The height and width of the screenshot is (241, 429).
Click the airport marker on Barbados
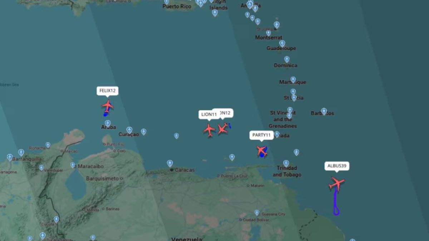point(324,111)
